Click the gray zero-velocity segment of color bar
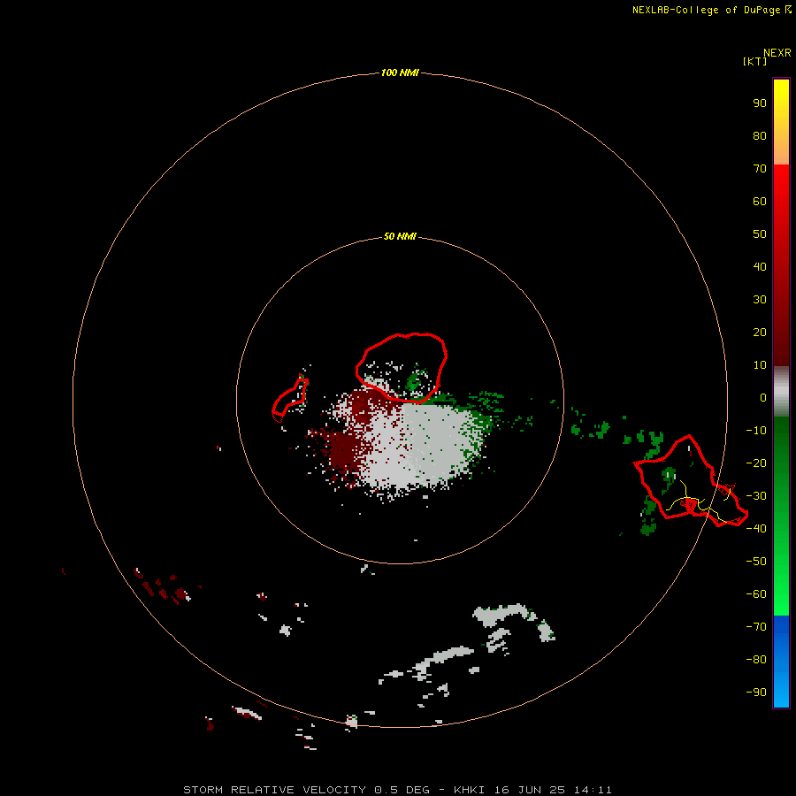 tap(781, 392)
